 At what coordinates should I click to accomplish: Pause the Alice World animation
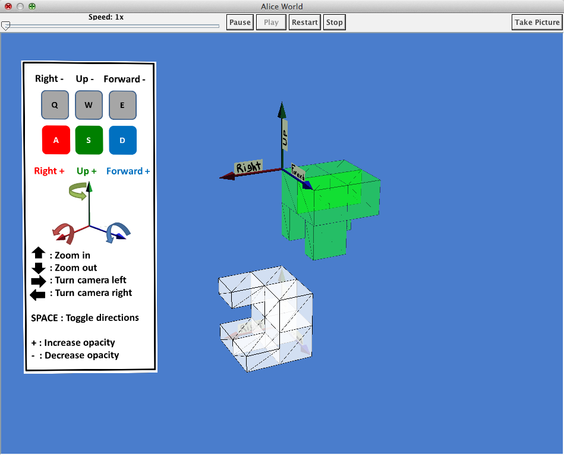[x=240, y=23]
